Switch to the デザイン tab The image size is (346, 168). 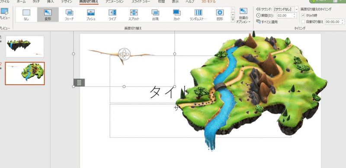(x=67, y=2)
